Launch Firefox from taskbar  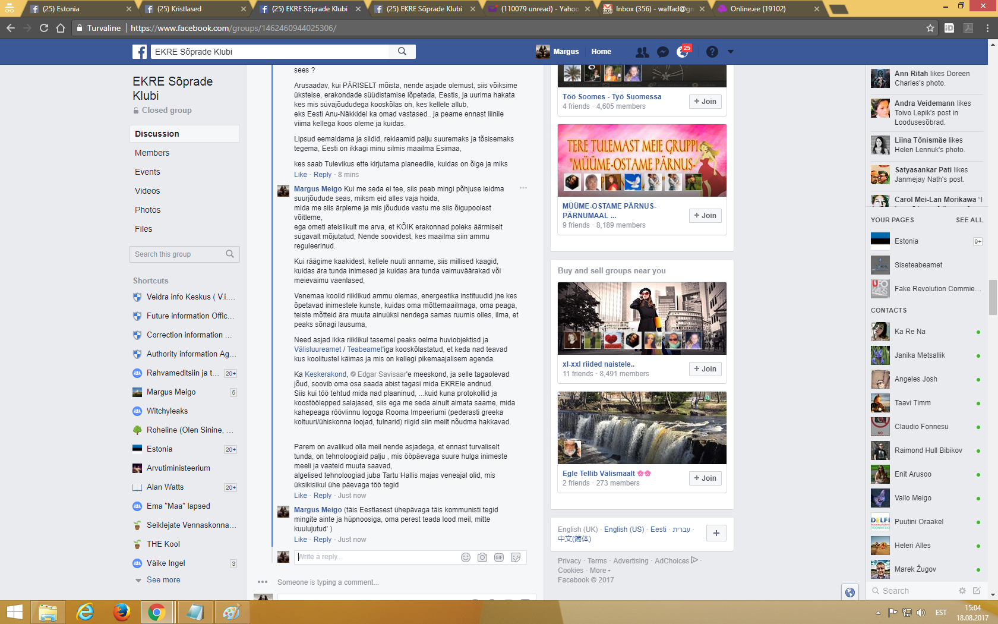pos(121,612)
